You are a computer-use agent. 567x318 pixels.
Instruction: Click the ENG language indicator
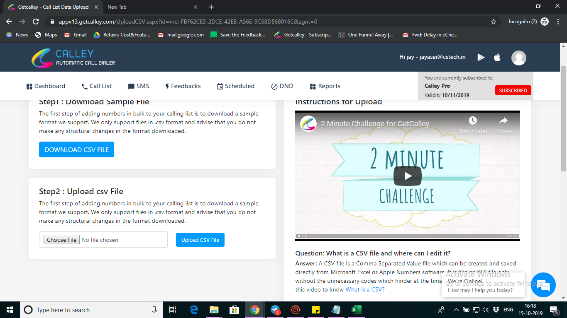(508, 310)
